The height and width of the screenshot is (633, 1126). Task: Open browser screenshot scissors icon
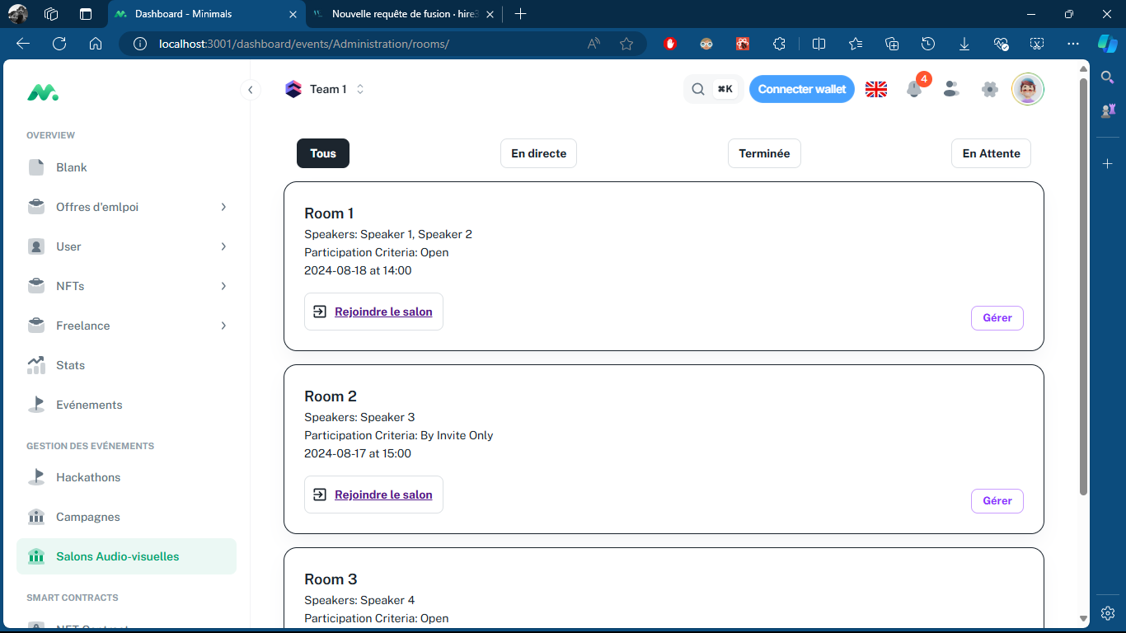pyautogui.click(x=1037, y=44)
